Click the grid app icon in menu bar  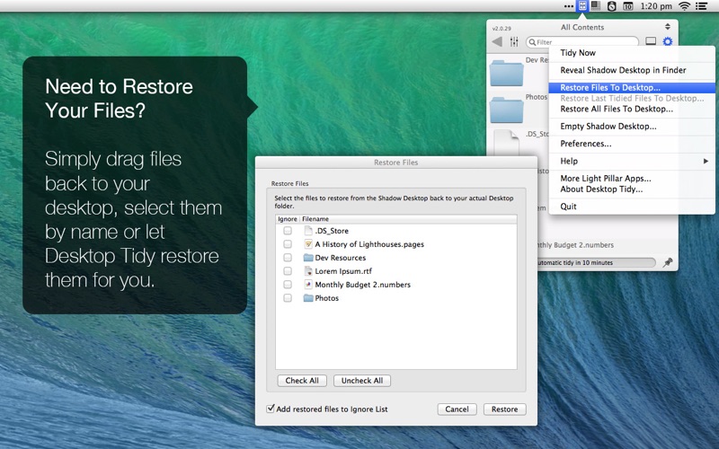point(596,6)
